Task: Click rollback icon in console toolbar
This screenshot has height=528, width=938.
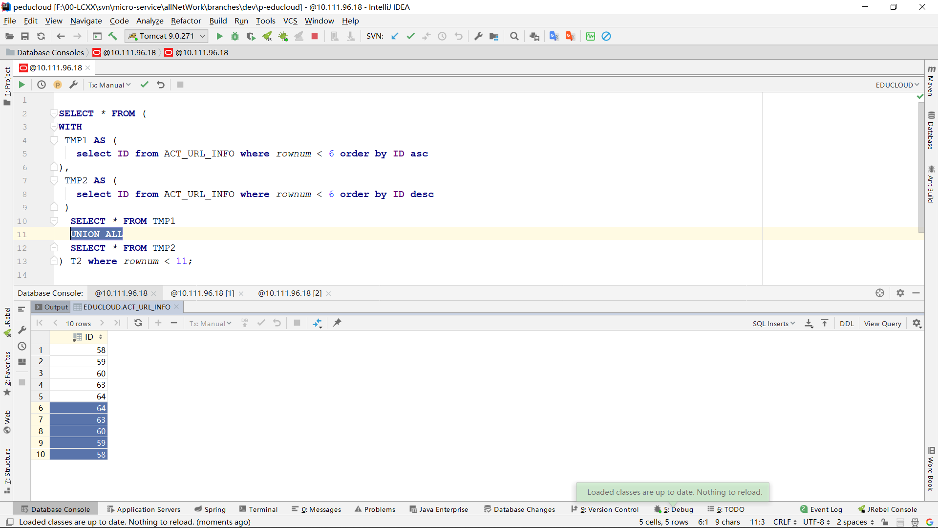Action: click(161, 85)
